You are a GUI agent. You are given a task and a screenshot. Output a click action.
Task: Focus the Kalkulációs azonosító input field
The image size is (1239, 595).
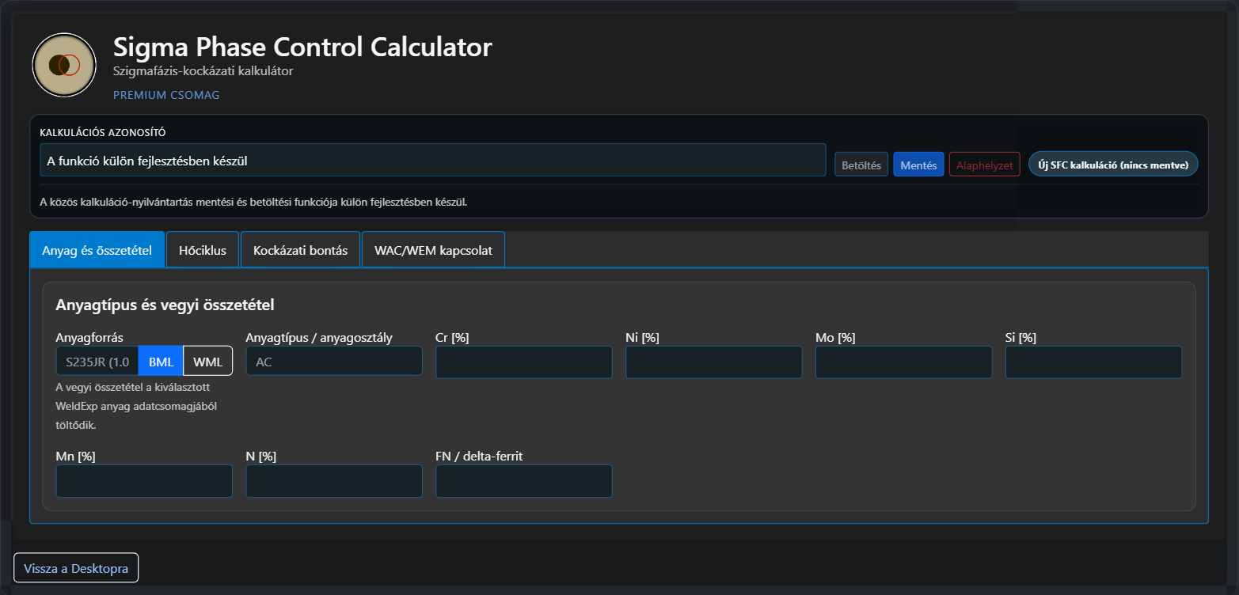tap(433, 160)
